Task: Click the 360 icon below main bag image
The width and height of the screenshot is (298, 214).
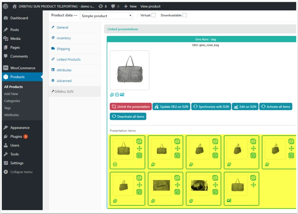Action: coord(117,94)
